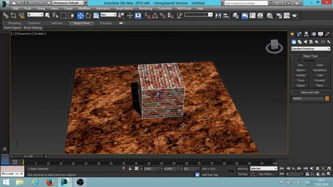This screenshot has width=333, height=187.
Task: Open the Hierarchy panel tab
Action: click(x=306, y=34)
